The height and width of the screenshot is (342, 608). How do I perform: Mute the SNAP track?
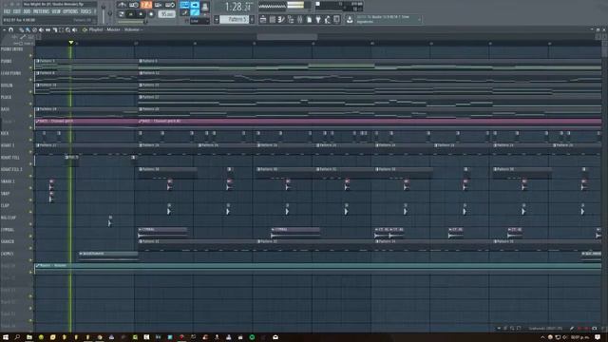(x=30, y=199)
